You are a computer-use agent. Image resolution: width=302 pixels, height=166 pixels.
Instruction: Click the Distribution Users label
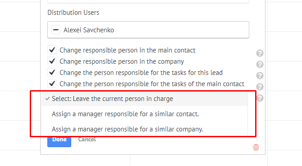[x=73, y=13]
